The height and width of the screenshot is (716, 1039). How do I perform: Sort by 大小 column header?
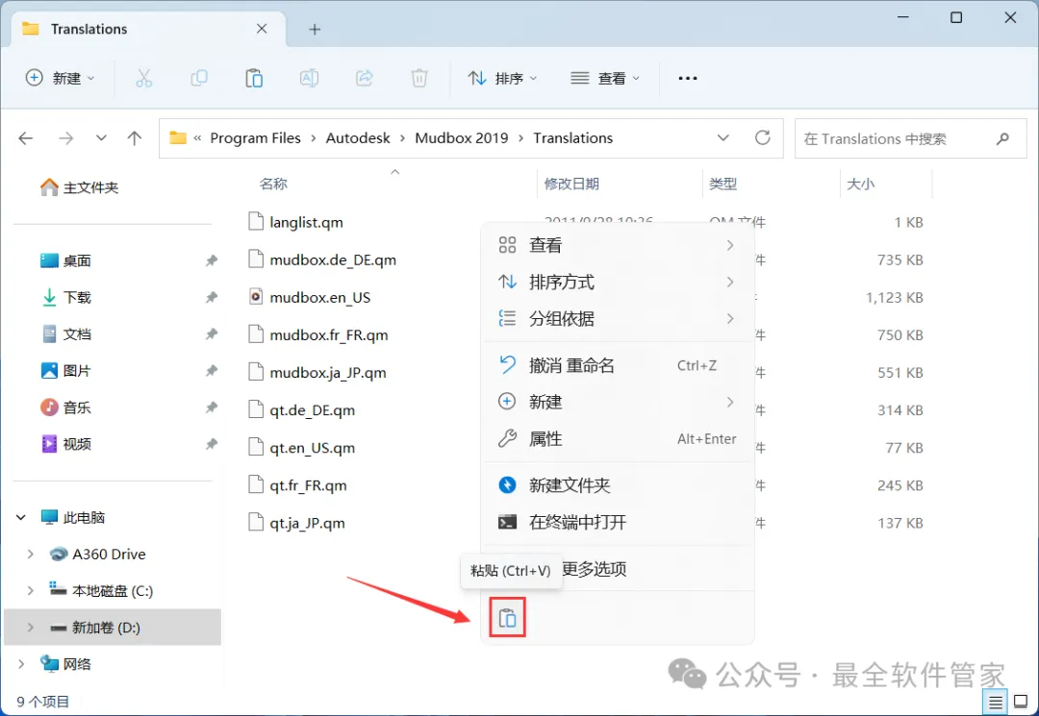[860, 184]
